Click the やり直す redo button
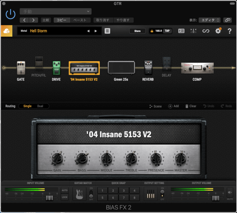The width and height of the screenshot is (237, 213). (123, 20)
